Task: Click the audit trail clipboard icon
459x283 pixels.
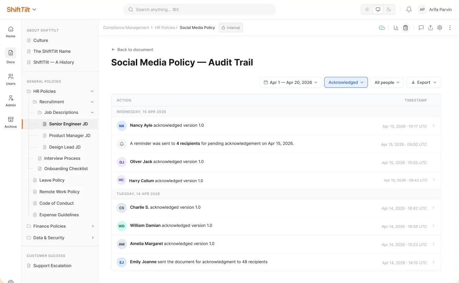Action: [405, 28]
